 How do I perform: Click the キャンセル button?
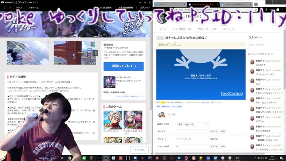[x=139, y=150]
